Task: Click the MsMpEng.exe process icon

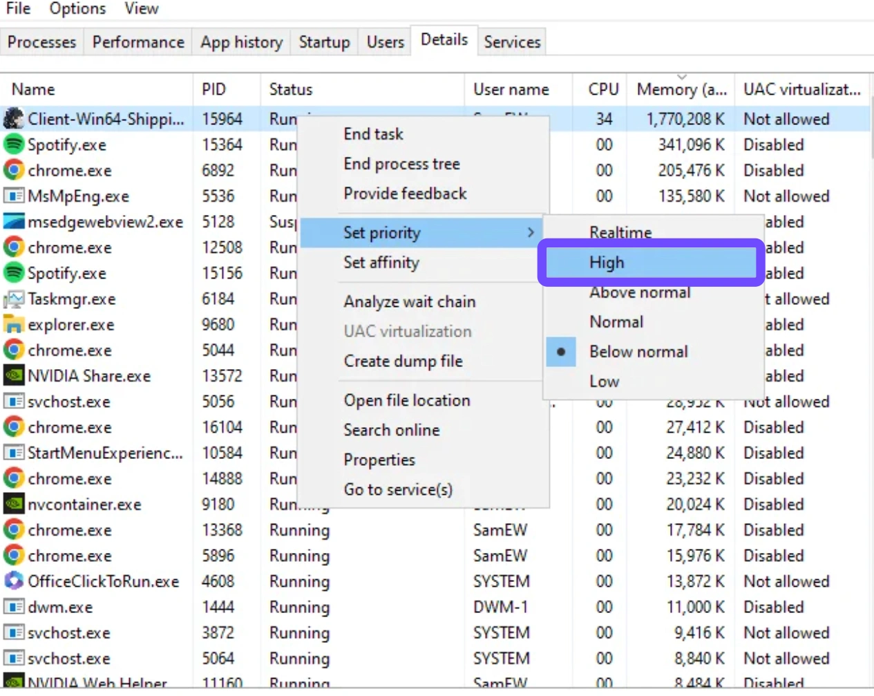Action: [13, 196]
